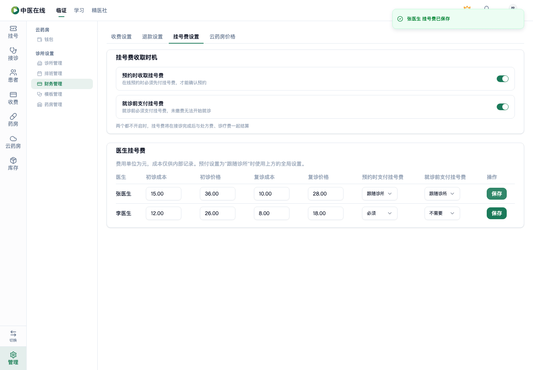Open the 库存 inventory box icon

(x=13, y=160)
